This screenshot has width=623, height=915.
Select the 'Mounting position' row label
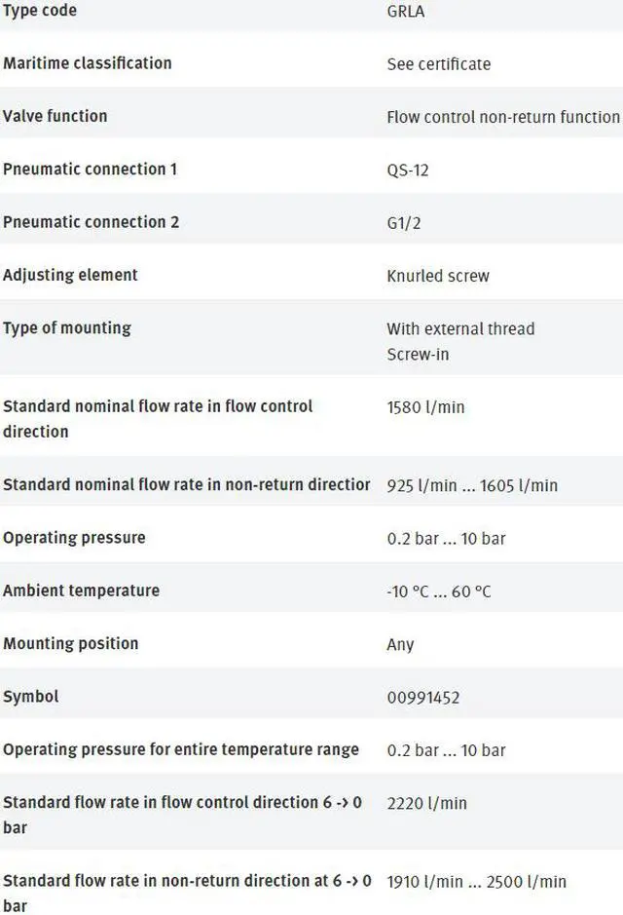[x=70, y=644]
